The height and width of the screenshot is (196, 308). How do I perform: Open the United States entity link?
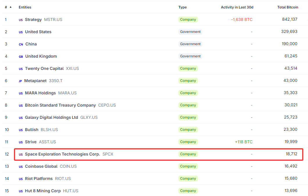pyautogui.click(x=38, y=32)
